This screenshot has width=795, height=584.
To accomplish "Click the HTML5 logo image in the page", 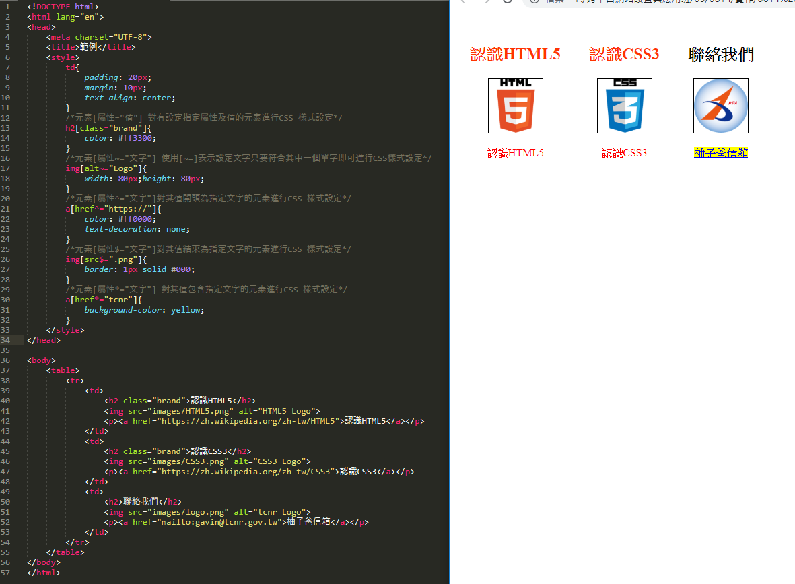I will coord(515,106).
